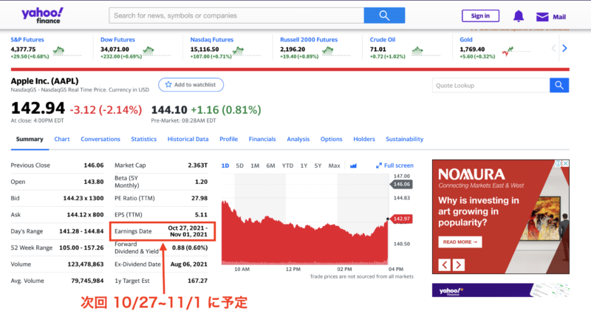Click the next arrow in Nomura ad

click(x=458, y=264)
